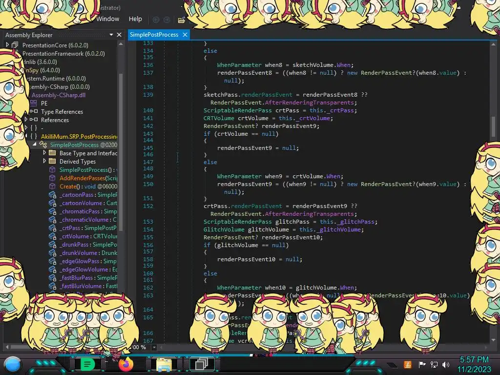Click the _drunkVolume field icon
This screenshot has width=500, height=375.
[x=52, y=252]
